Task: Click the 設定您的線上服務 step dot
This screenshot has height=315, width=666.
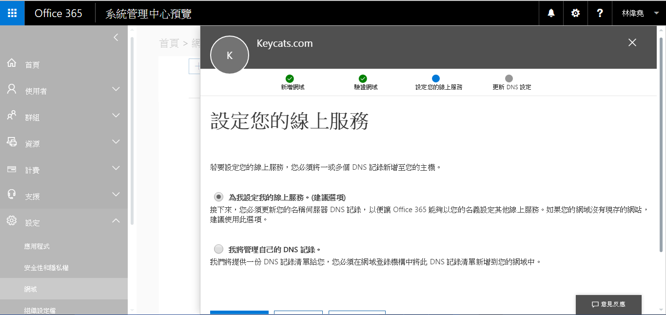Action: click(x=436, y=79)
